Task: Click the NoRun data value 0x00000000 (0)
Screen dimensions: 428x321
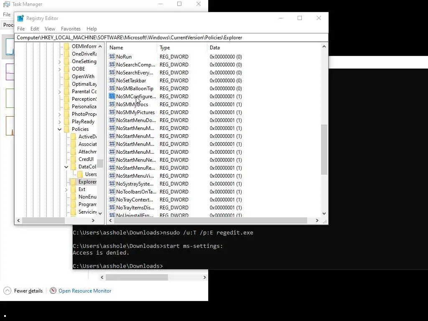Action: click(x=226, y=56)
